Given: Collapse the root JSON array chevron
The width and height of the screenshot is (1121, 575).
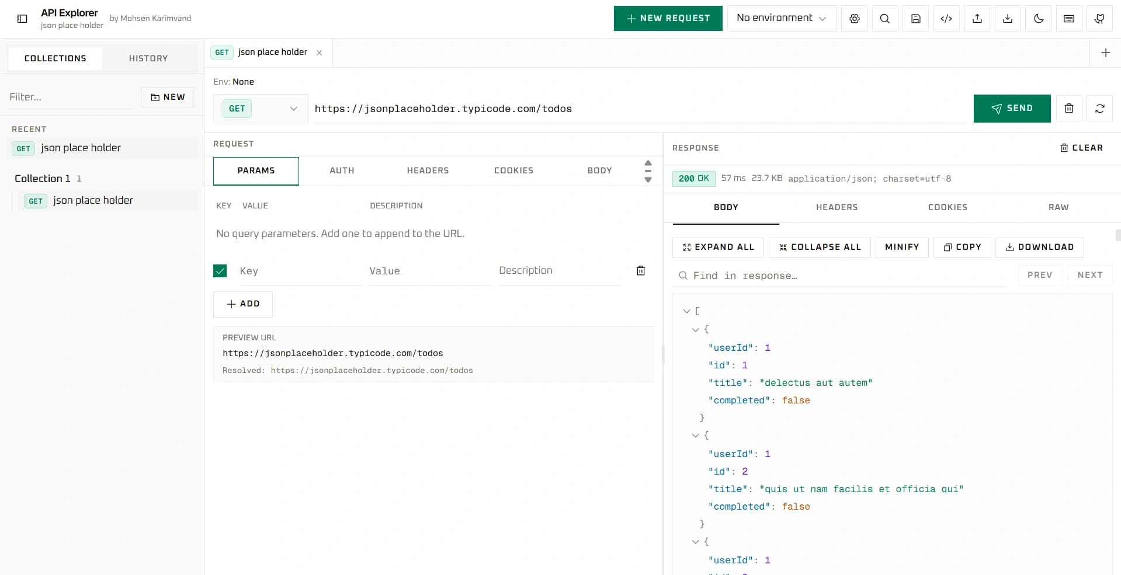Looking at the screenshot, I should tap(687, 312).
